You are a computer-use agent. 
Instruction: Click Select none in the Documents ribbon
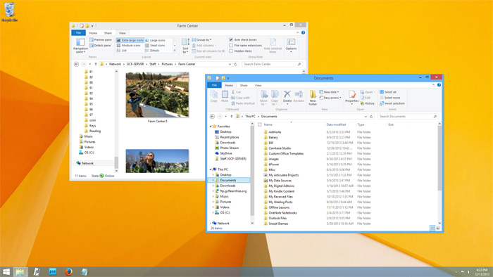click(x=390, y=98)
